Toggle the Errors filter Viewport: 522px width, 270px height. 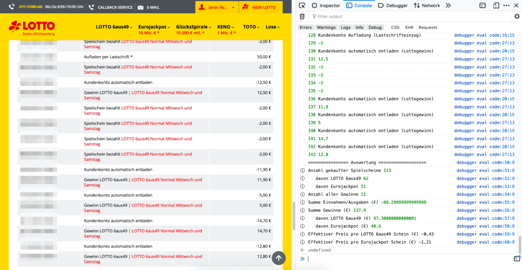tap(305, 27)
